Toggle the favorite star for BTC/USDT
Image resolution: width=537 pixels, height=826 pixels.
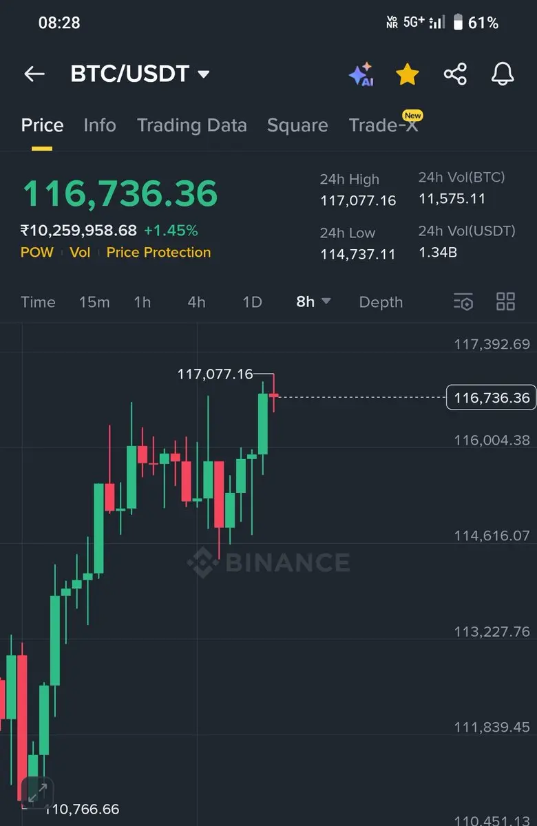coord(408,74)
